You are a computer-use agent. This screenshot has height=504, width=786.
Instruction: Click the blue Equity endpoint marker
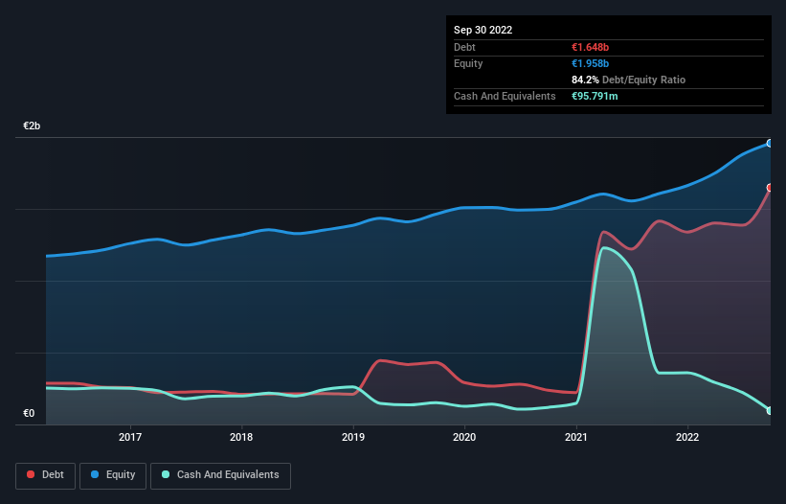click(x=770, y=144)
